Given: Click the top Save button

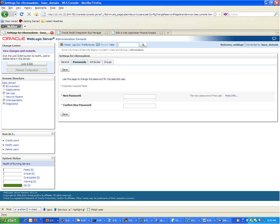Looking at the screenshot, I should point(65,70).
